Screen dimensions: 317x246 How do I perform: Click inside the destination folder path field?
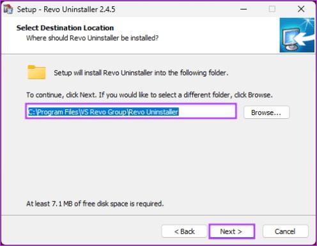[131, 111]
